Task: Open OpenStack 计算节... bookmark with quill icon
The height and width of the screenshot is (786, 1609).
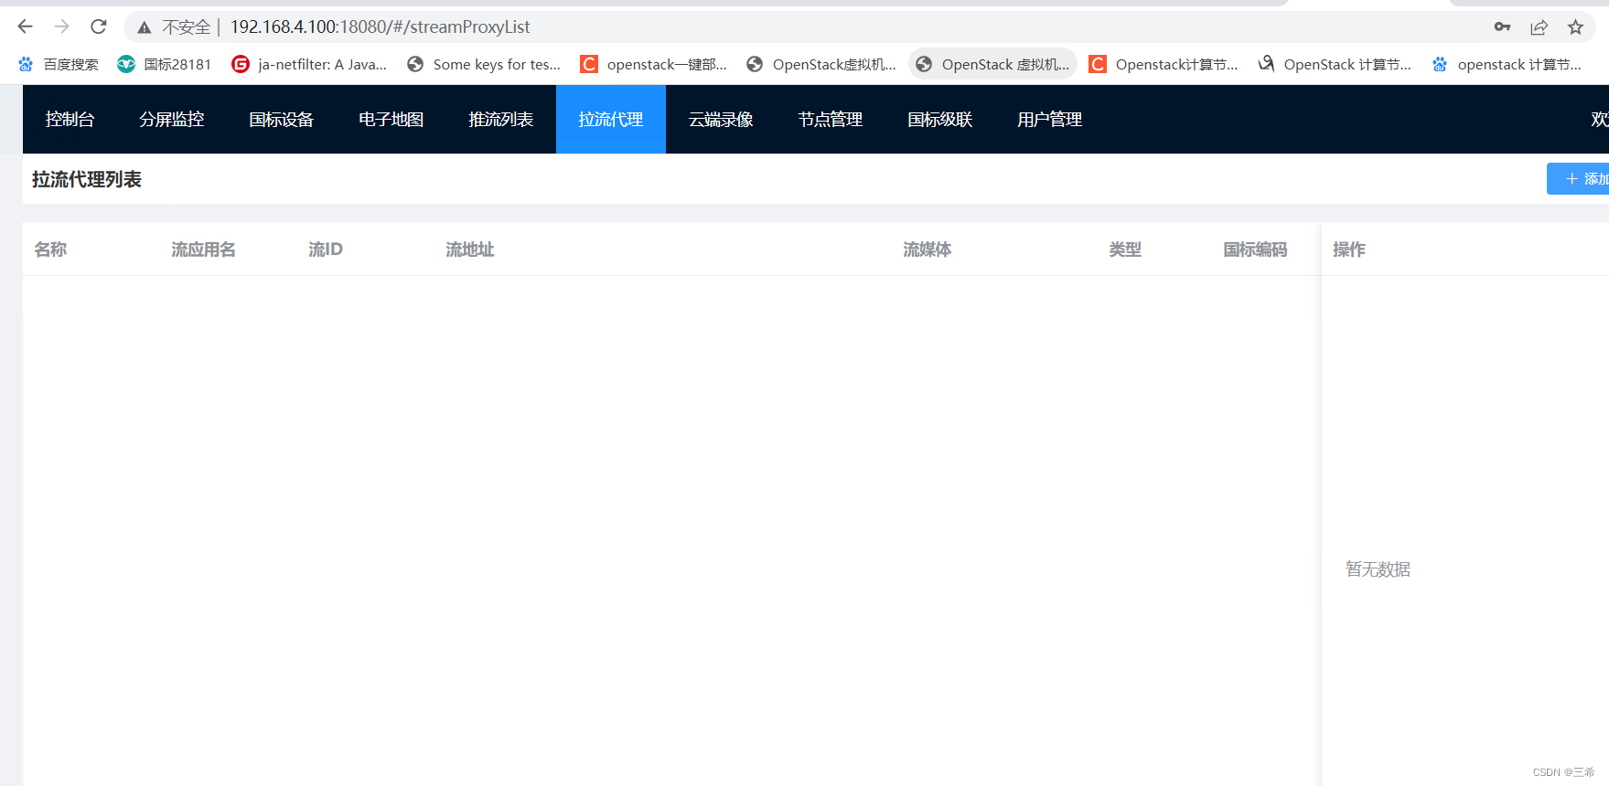Action: click(x=1335, y=64)
